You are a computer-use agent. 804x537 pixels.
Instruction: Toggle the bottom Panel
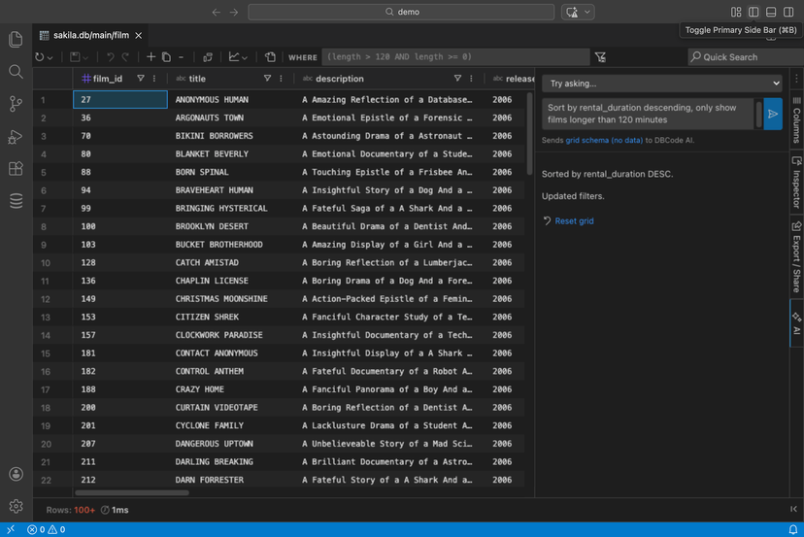[771, 12]
